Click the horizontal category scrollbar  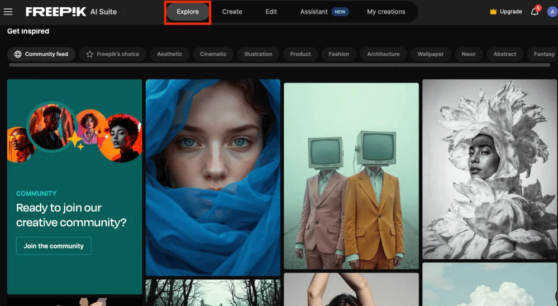[279, 65]
